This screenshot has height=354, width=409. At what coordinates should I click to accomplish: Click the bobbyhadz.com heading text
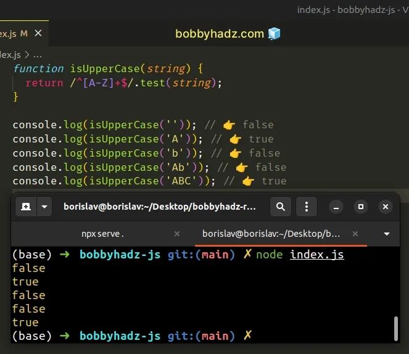coord(220,34)
